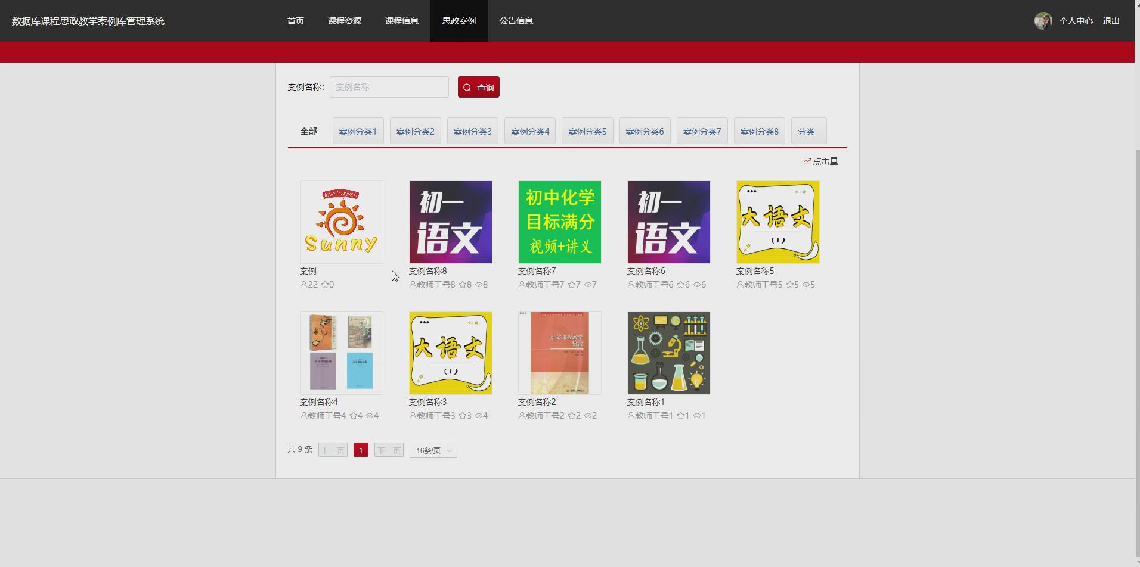The image size is (1140, 567).
Task: Click the 案例名称 search input field
Action: [x=389, y=87]
